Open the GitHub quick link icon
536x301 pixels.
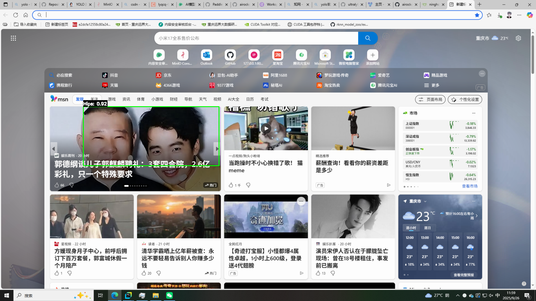(x=230, y=55)
